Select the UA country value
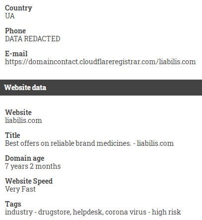202x220 pixels. [x=10, y=16]
